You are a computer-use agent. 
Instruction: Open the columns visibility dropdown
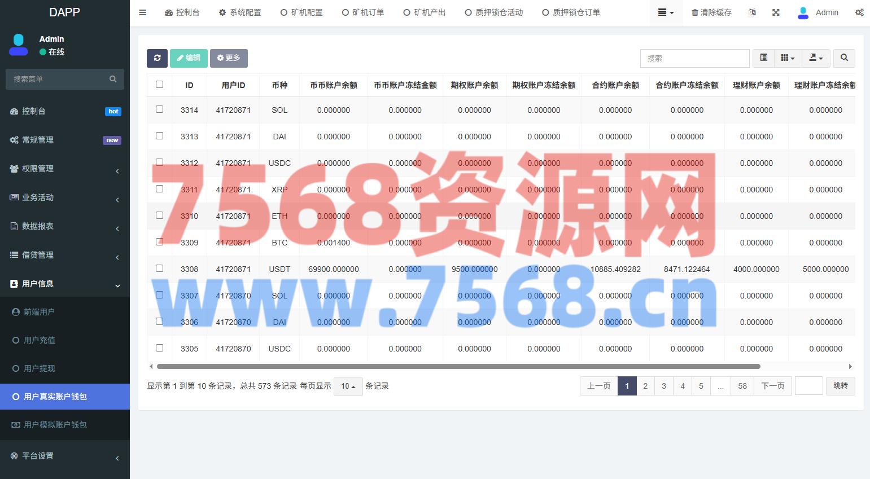coord(788,58)
